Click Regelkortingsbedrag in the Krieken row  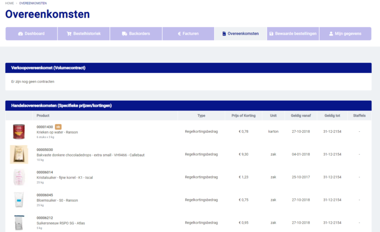(x=201, y=132)
